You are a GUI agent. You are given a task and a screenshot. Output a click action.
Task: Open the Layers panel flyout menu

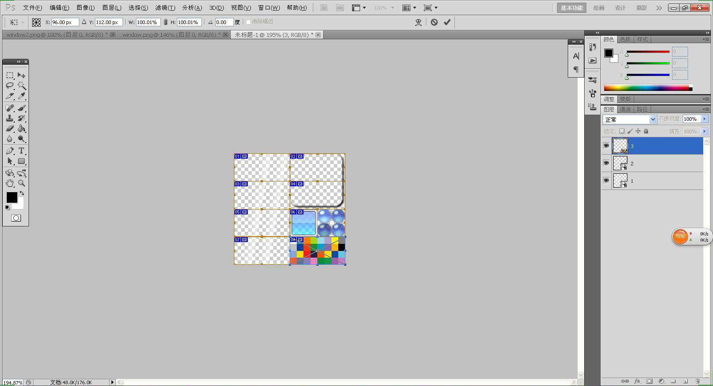click(706, 109)
